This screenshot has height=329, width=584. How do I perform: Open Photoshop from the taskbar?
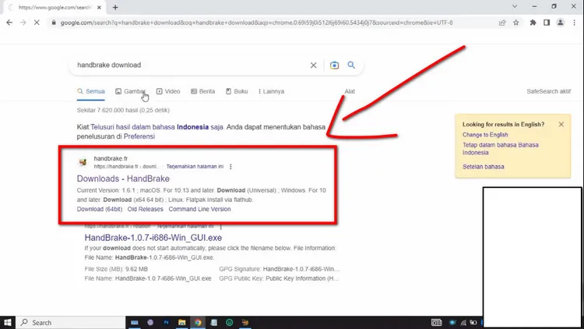(166, 323)
